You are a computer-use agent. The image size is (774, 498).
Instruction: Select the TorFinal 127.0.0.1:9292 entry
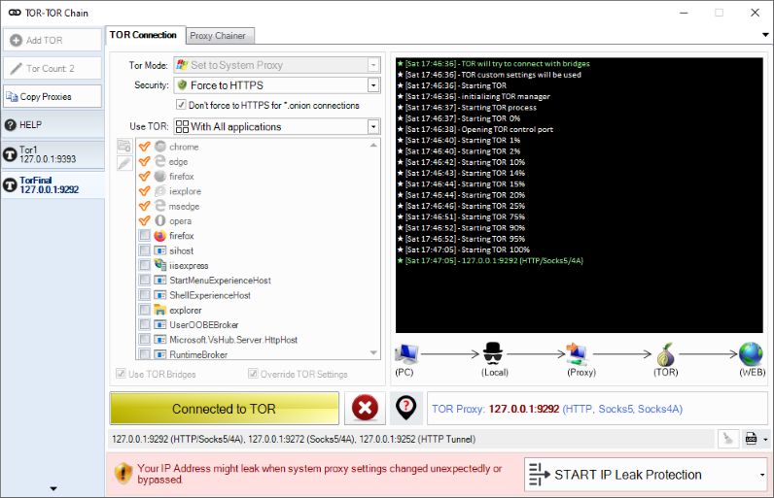(53, 185)
